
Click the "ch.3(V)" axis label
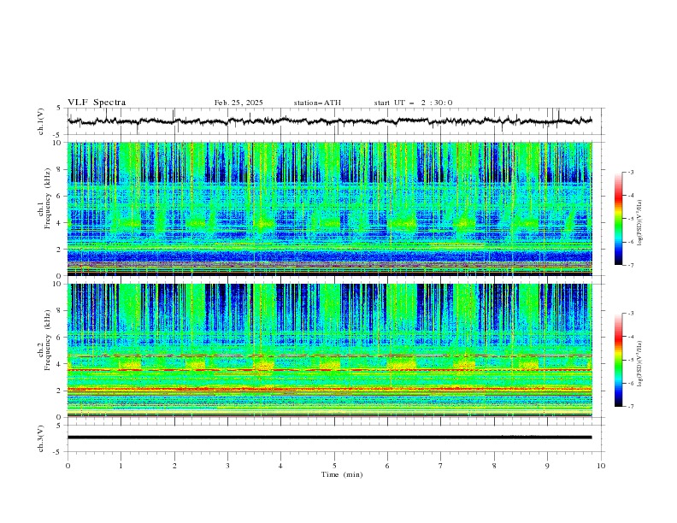(x=41, y=438)
